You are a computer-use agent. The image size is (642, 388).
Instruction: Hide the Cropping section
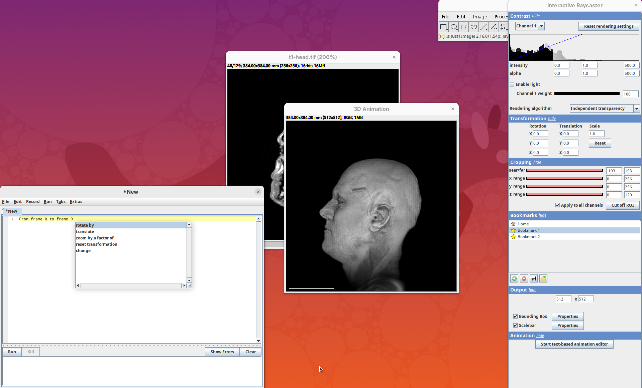537,162
